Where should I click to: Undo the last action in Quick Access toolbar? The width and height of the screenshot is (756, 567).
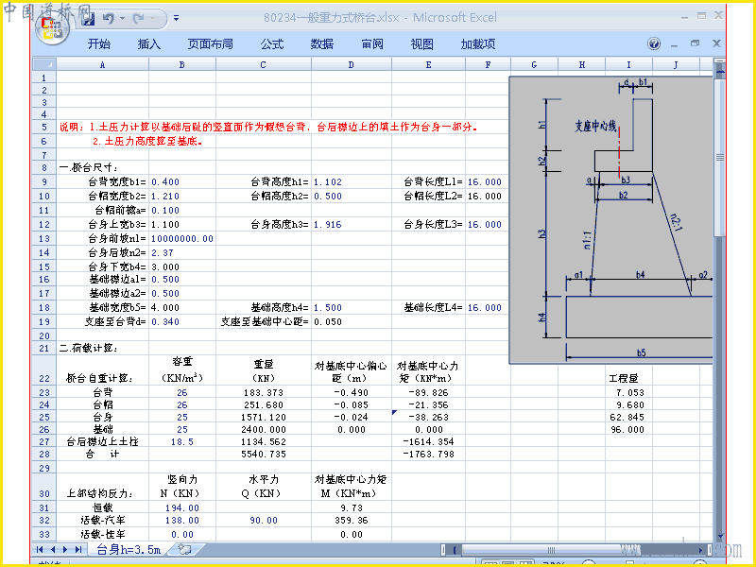(x=108, y=18)
